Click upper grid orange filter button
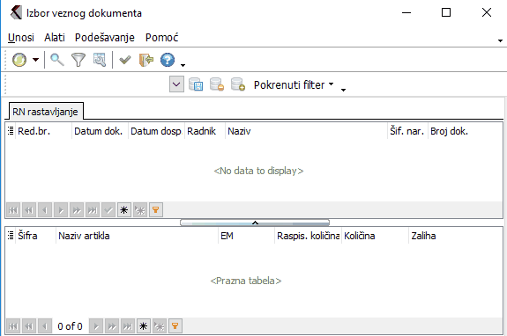The height and width of the screenshot is (336, 507). point(156,210)
